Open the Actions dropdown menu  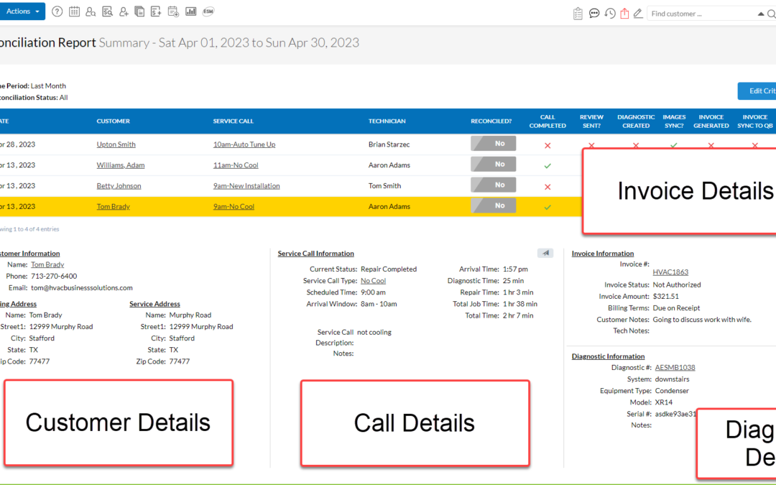pos(22,11)
